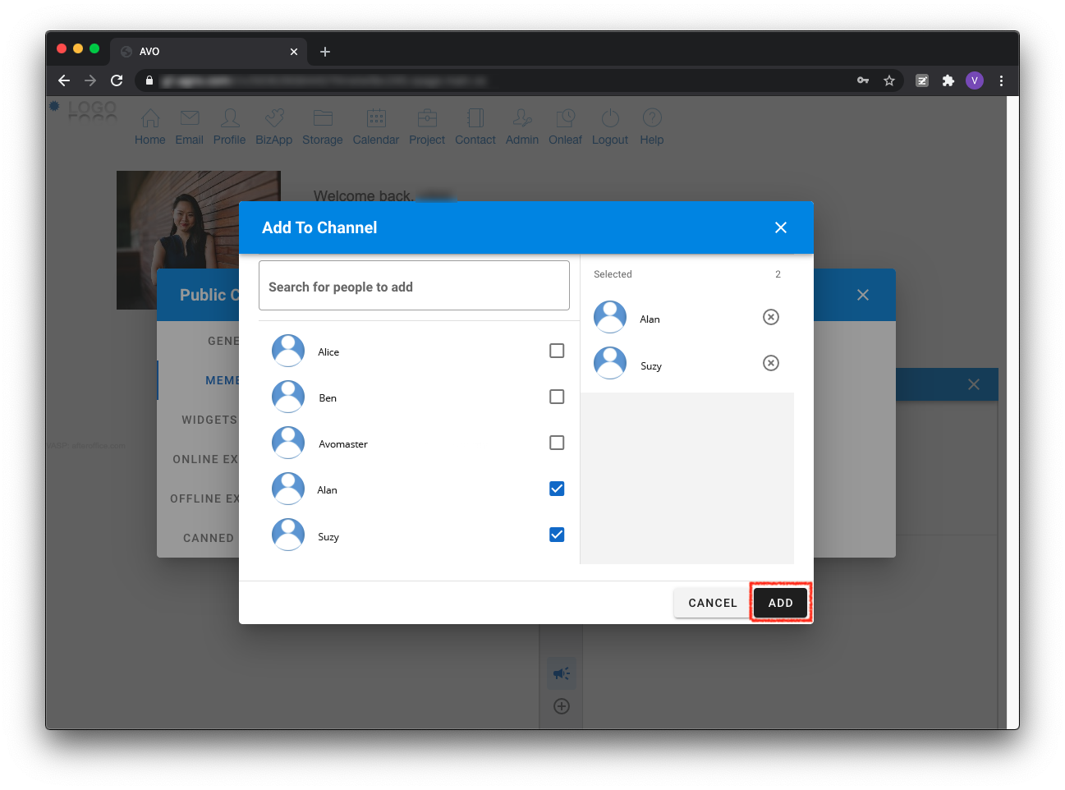This screenshot has width=1065, height=790.
Task: Deselect Suzy's checkbox
Action: 557,535
